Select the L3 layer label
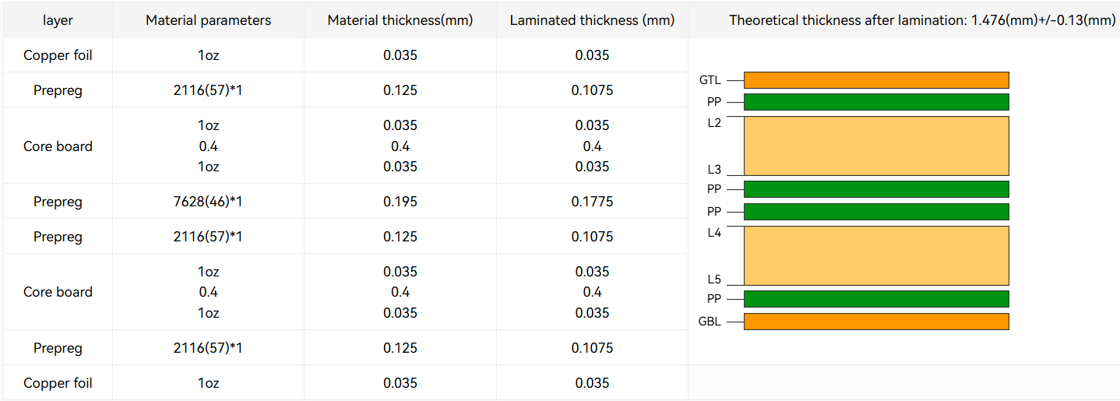This screenshot has height=401, width=1120. point(714,170)
